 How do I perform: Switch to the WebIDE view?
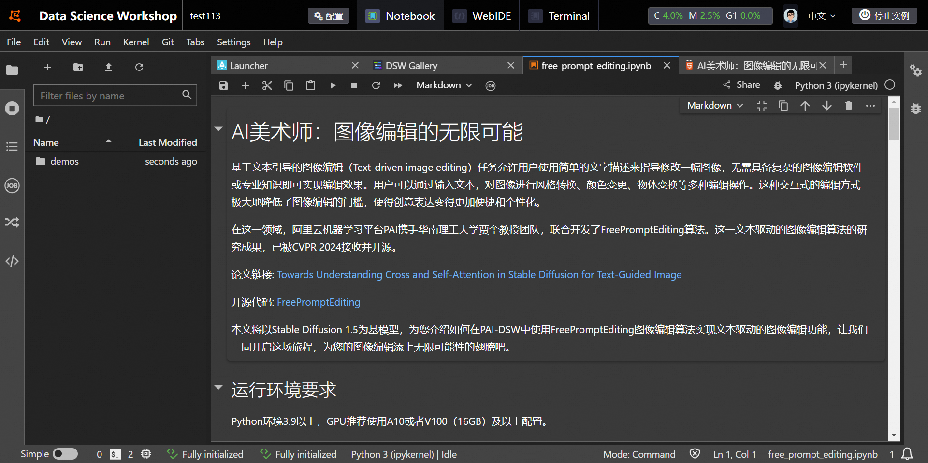tap(482, 16)
